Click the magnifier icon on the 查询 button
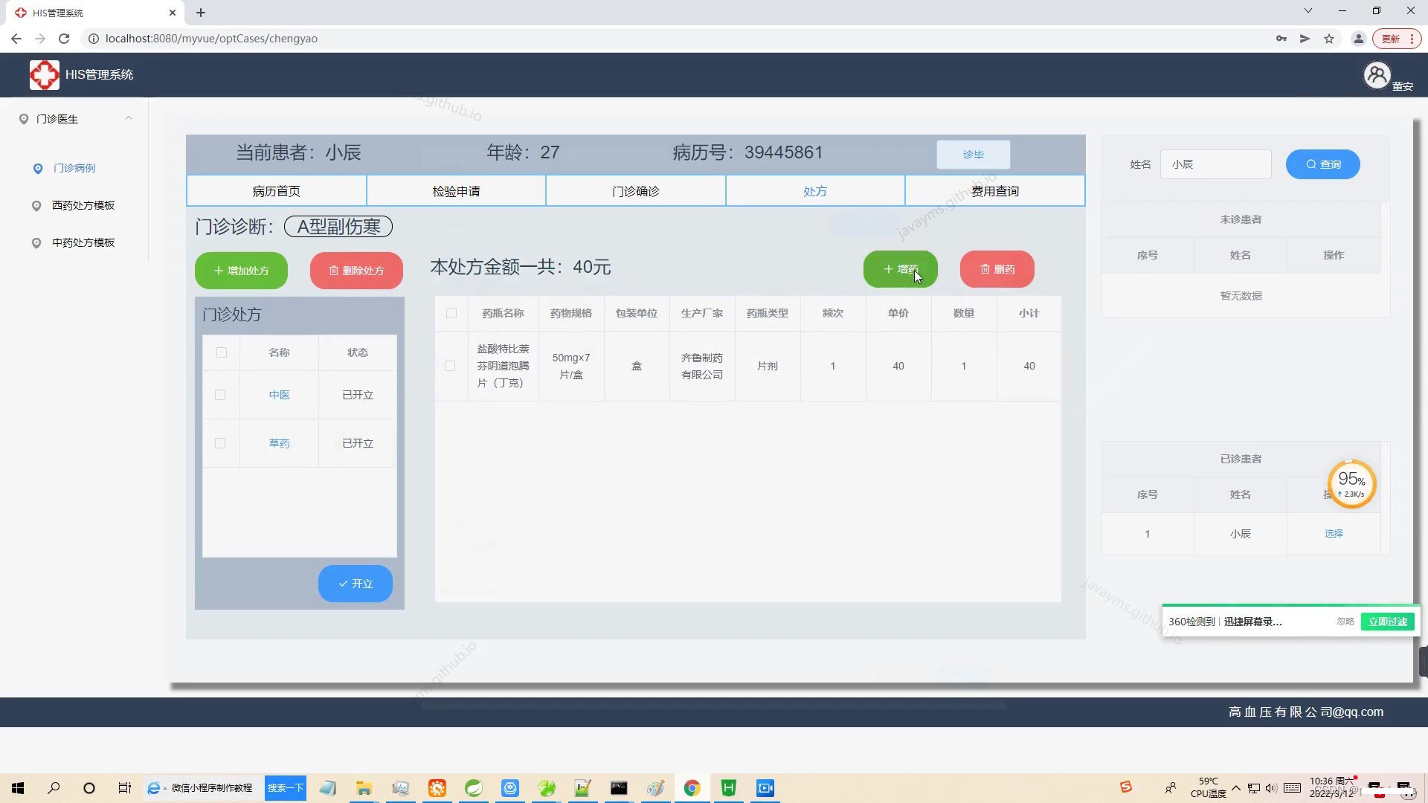Screen dimensions: 1428x803 pyautogui.click(x=1311, y=164)
